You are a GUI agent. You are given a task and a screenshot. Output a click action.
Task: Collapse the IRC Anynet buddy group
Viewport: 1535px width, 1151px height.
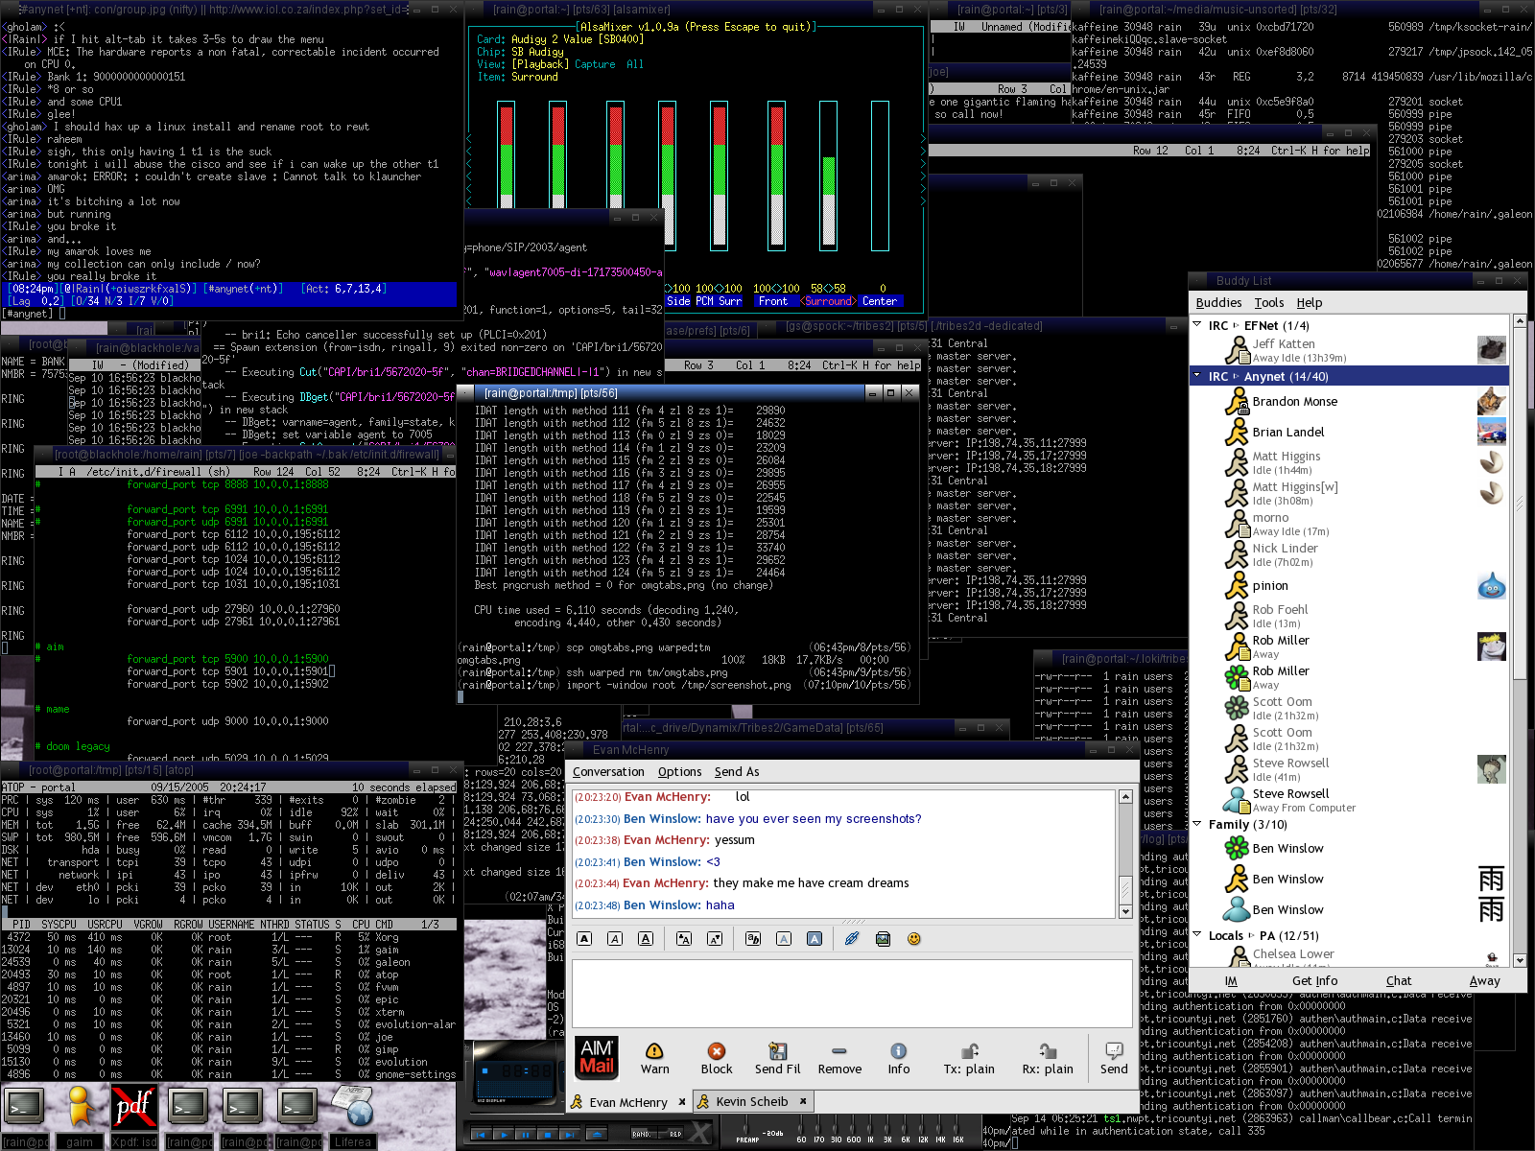coord(1197,376)
